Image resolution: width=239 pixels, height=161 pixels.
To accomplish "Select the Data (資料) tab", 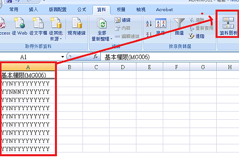I will [101, 10].
